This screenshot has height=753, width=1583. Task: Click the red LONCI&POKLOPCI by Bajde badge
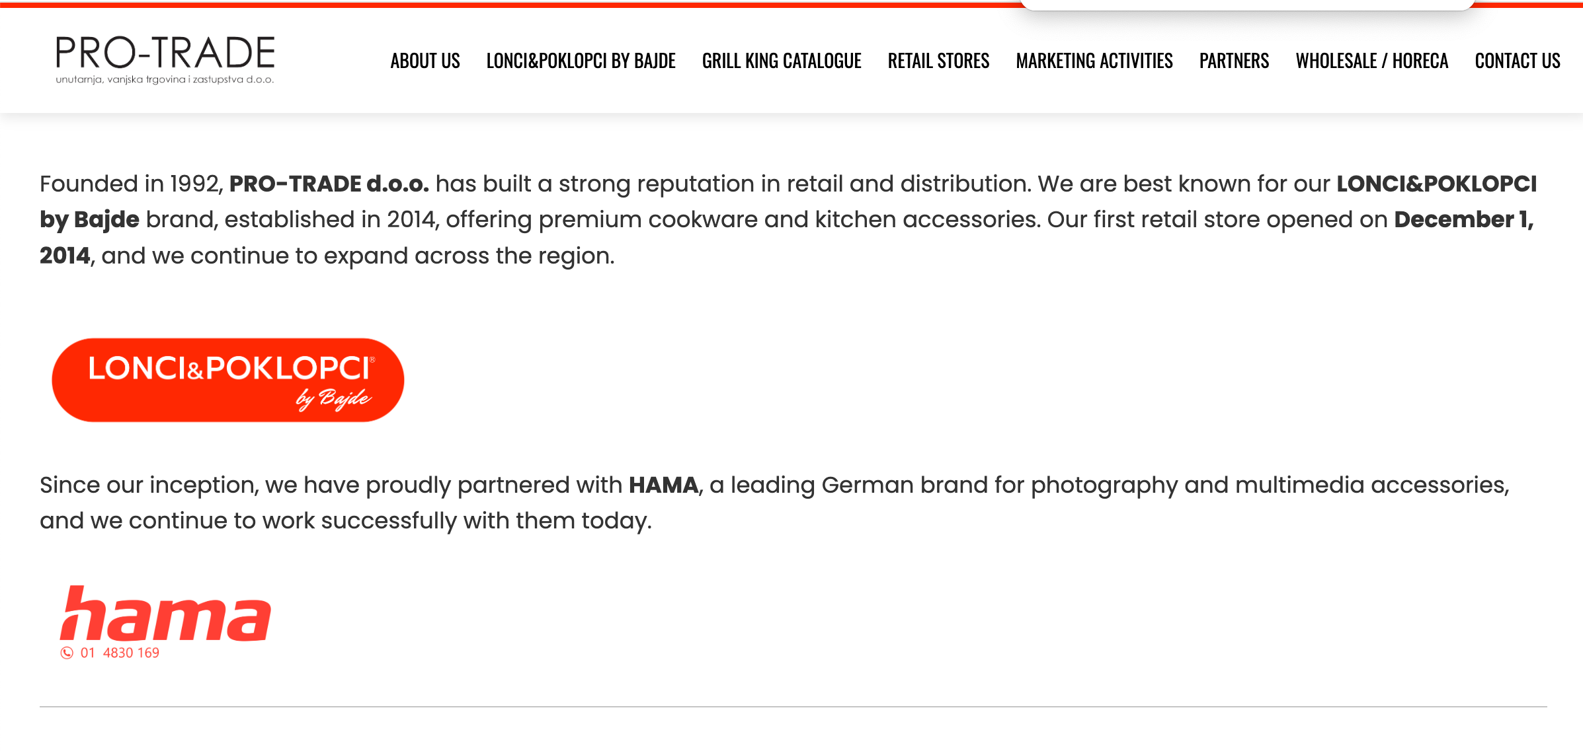coord(228,380)
